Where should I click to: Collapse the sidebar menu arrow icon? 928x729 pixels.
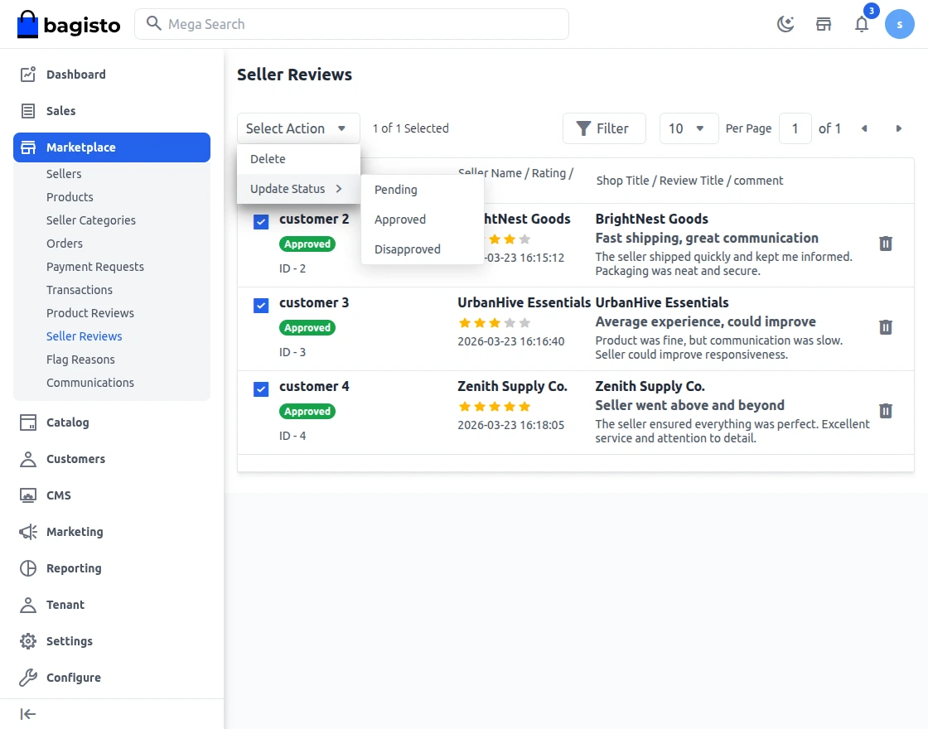point(28,714)
